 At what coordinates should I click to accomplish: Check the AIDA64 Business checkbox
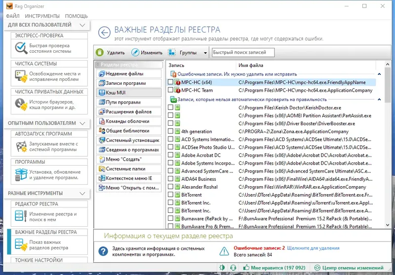pos(170,179)
